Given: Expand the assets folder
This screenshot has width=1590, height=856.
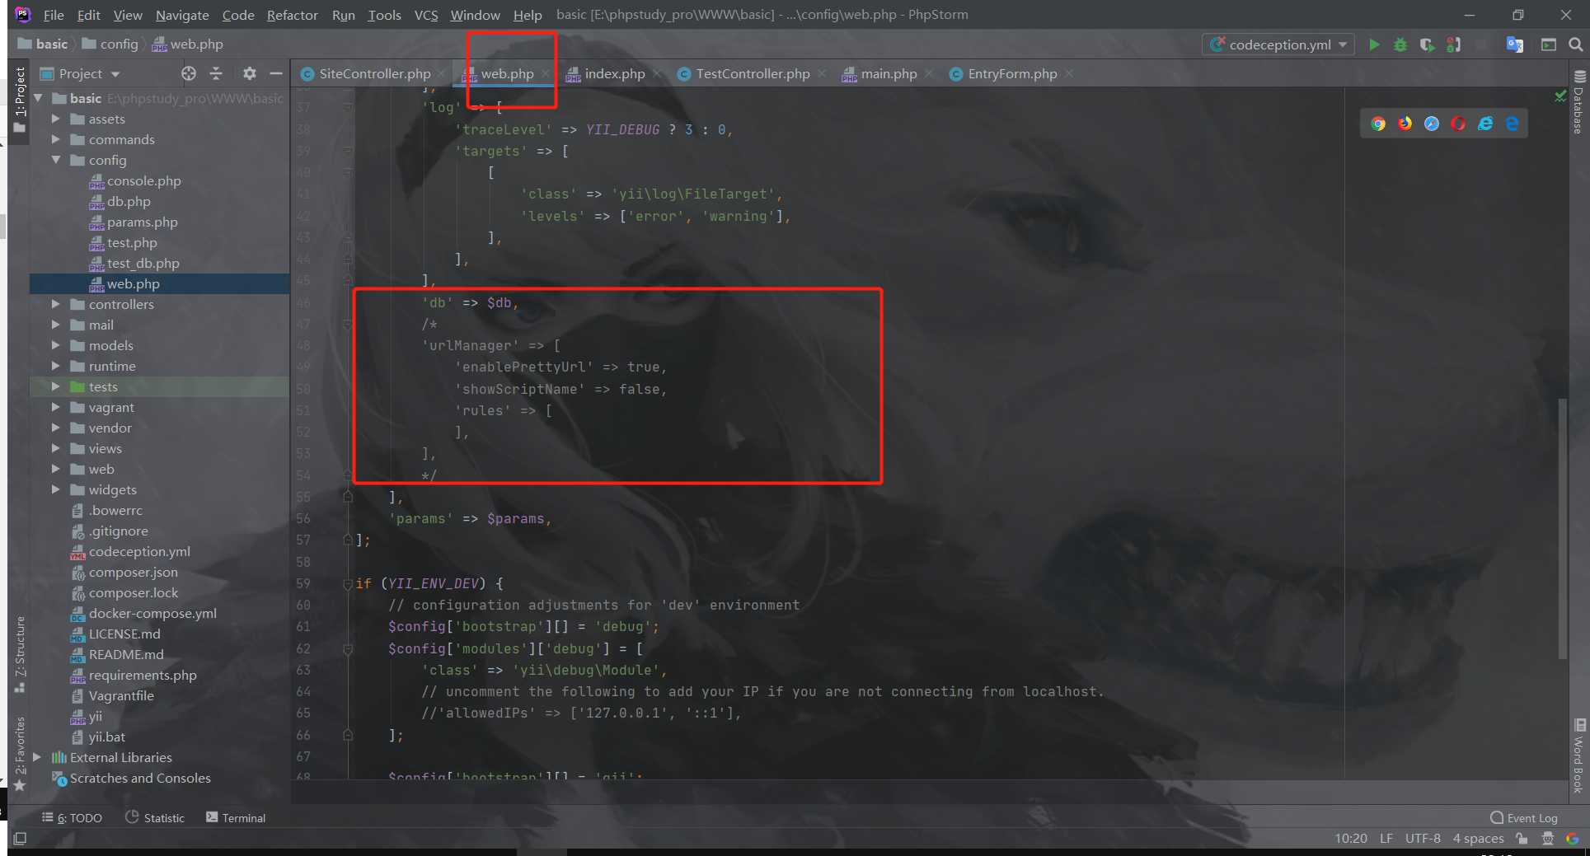Looking at the screenshot, I should pyautogui.click(x=56, y=119).
